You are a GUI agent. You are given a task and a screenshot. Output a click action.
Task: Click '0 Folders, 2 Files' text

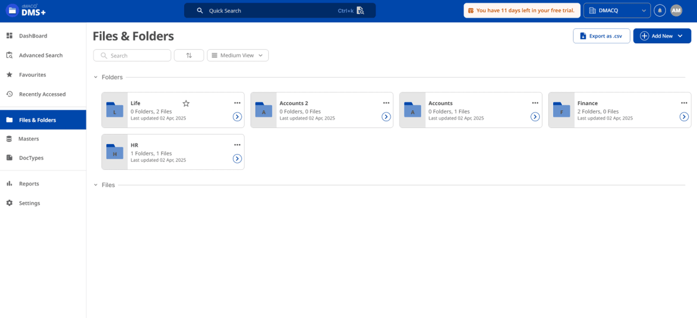(x=151, y=111)
